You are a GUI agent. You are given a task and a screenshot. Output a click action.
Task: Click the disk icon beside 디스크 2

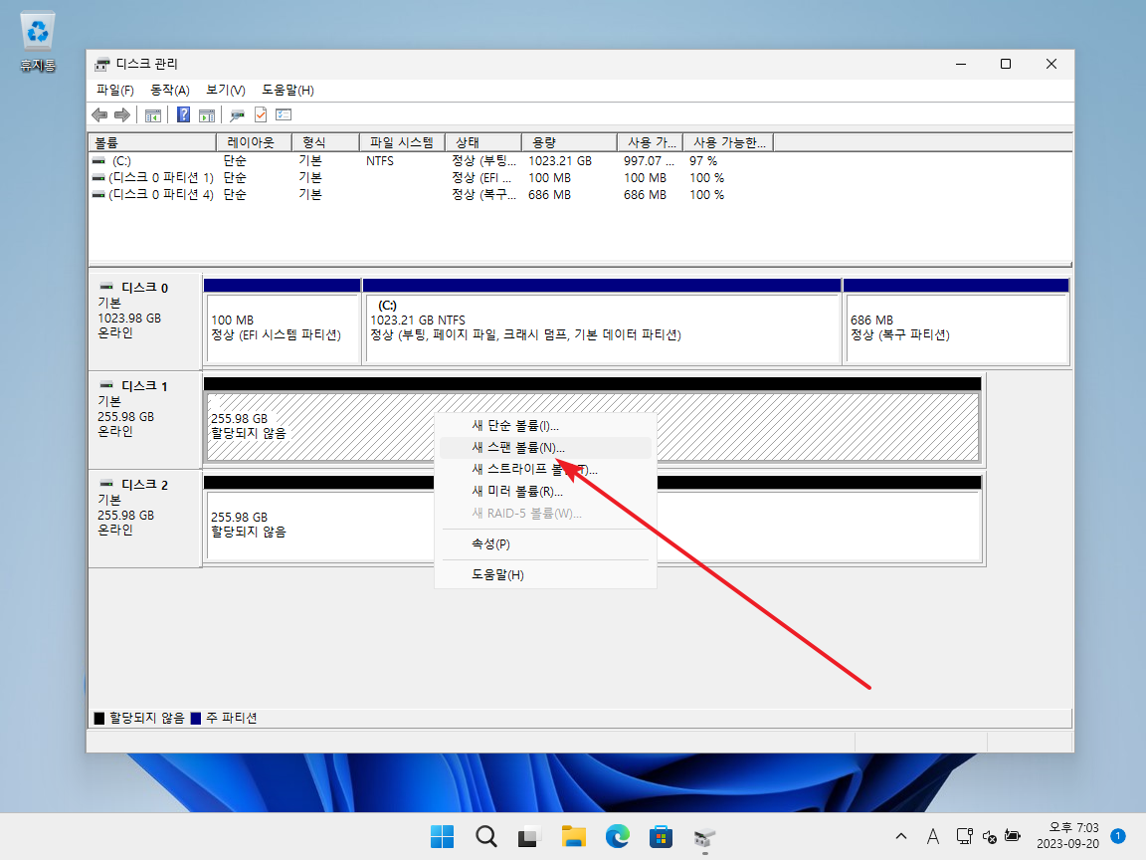pos(106,484)
